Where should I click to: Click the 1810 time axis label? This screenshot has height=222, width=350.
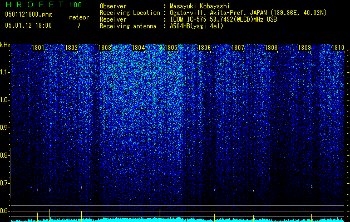(338, 48)
